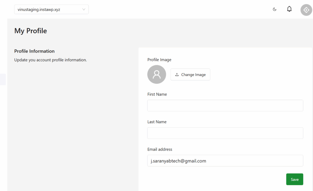The image size is (313, 191).
Task: Select the highlighted item in left sidebar
Action: pos(3,79)
